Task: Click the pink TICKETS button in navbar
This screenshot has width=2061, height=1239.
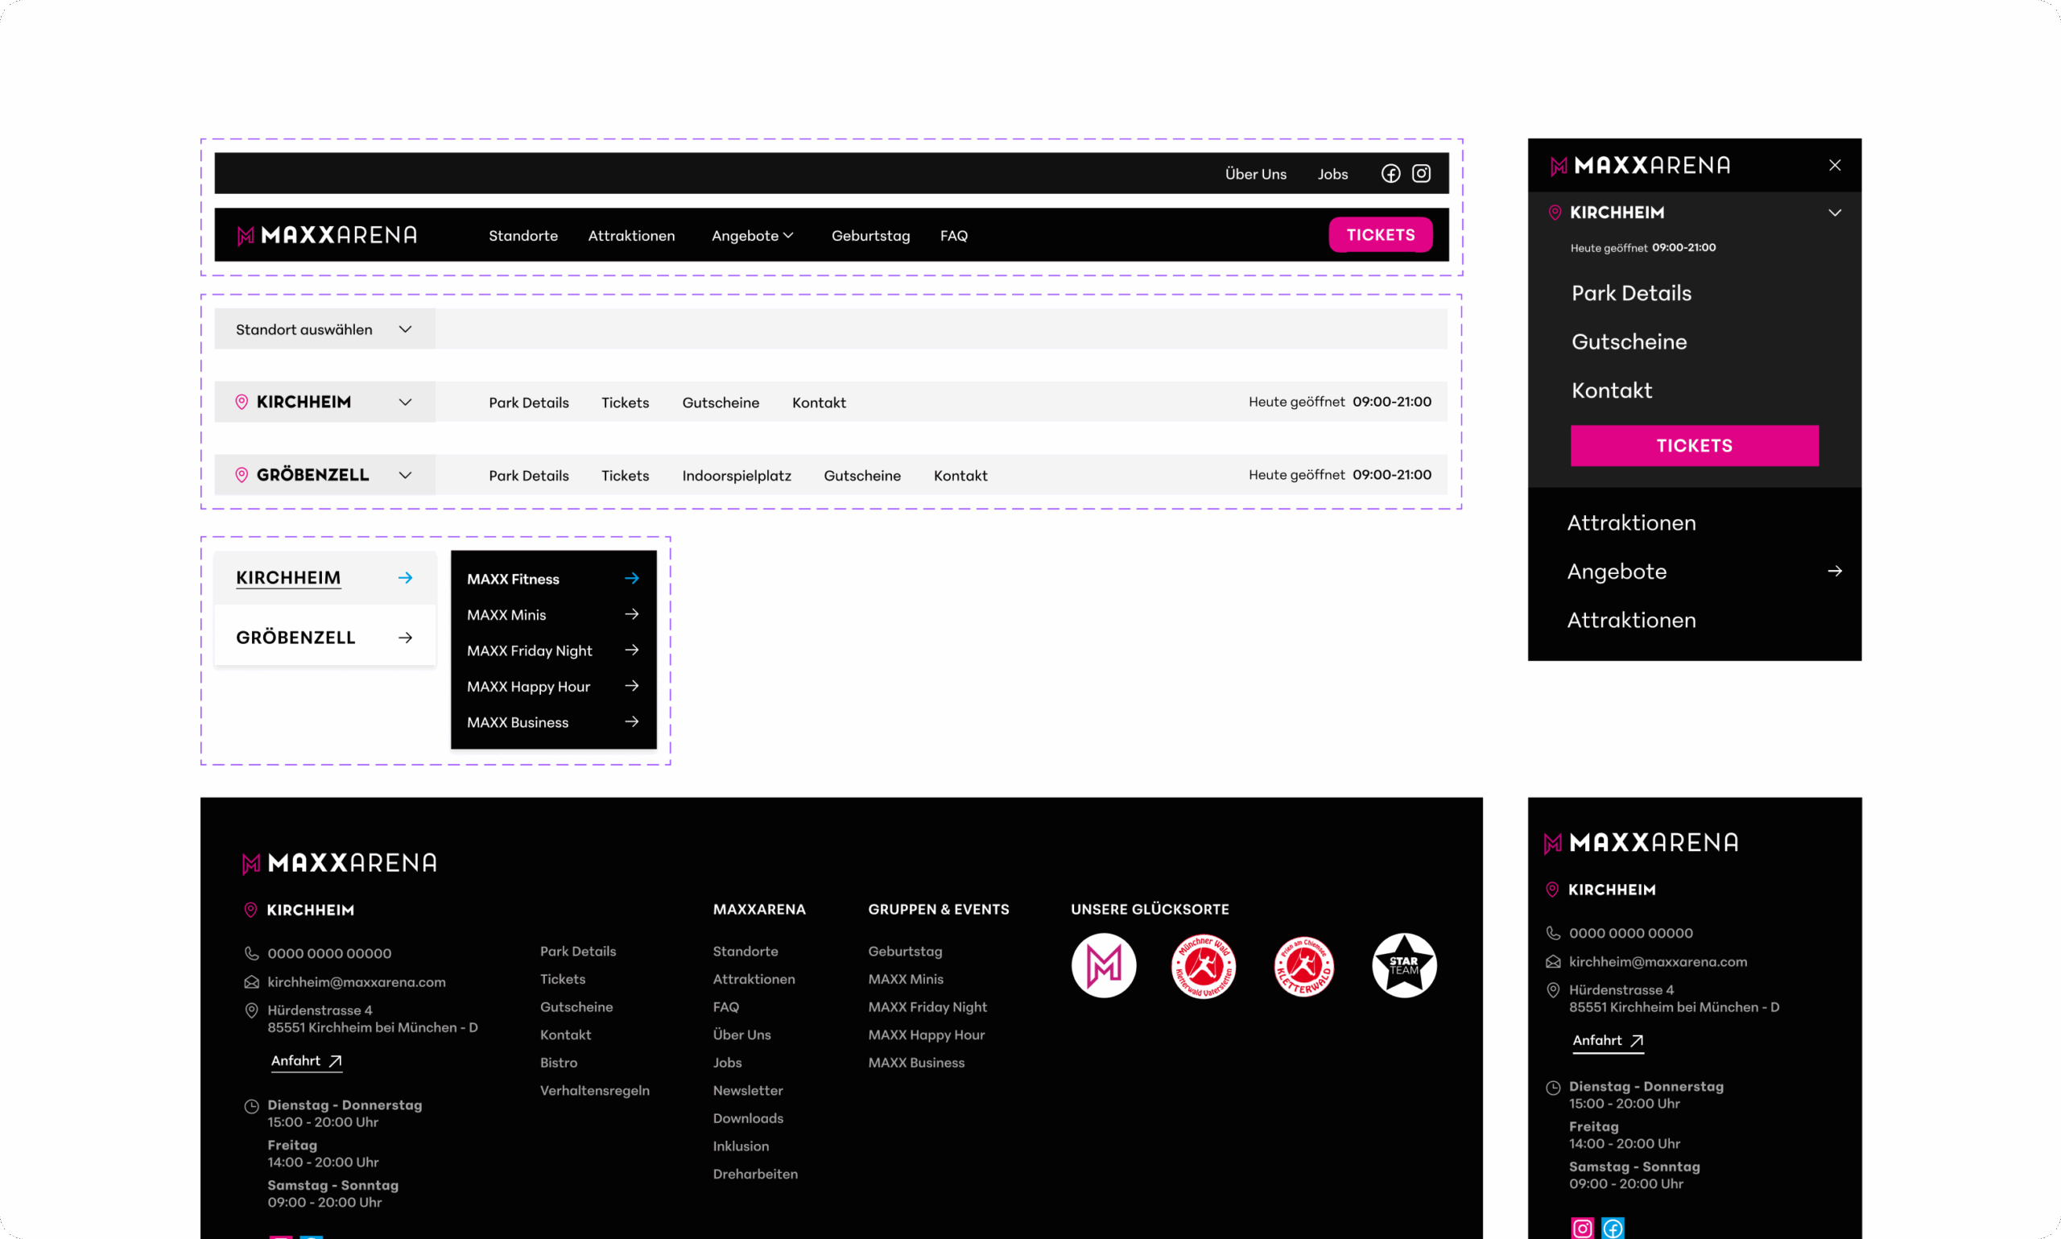Action: point(1381,235)
